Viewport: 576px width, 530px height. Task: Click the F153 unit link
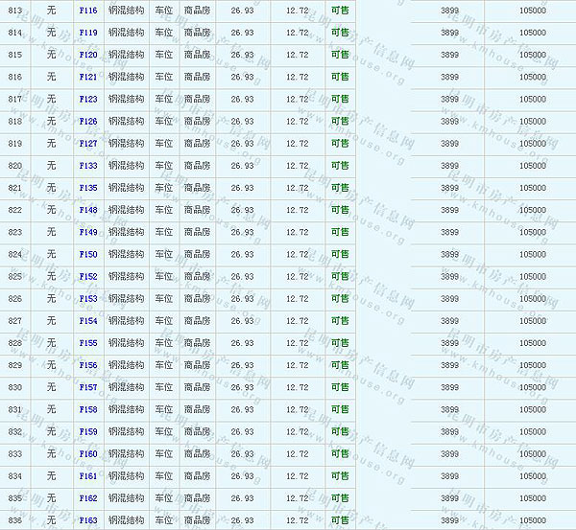coord(88,298)
